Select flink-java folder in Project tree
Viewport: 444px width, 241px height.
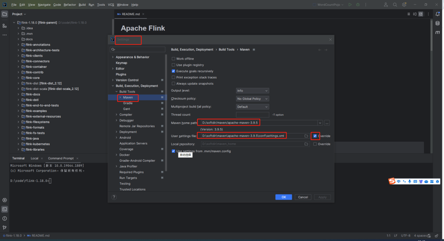(x=32, y=139)
